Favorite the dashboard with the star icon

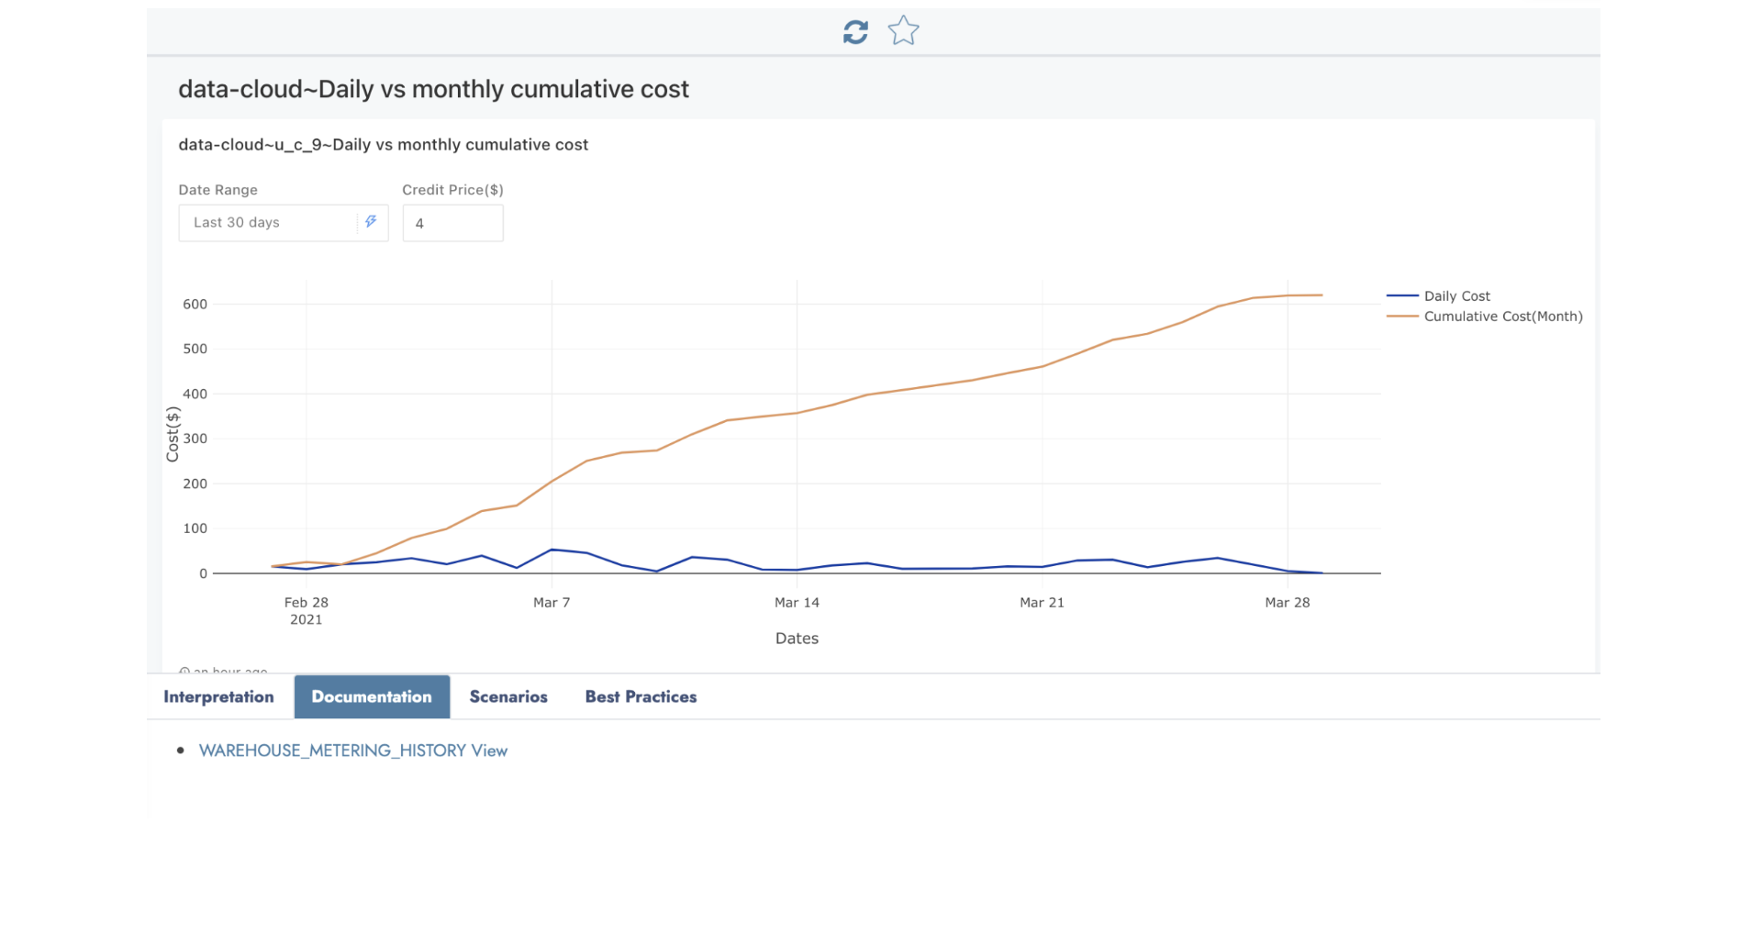pyautogui.click(x=904, y=31)
